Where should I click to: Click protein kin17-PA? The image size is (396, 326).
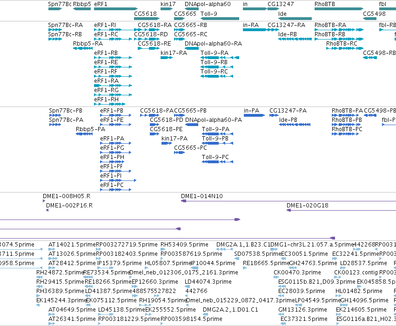[x=175, y=138]
